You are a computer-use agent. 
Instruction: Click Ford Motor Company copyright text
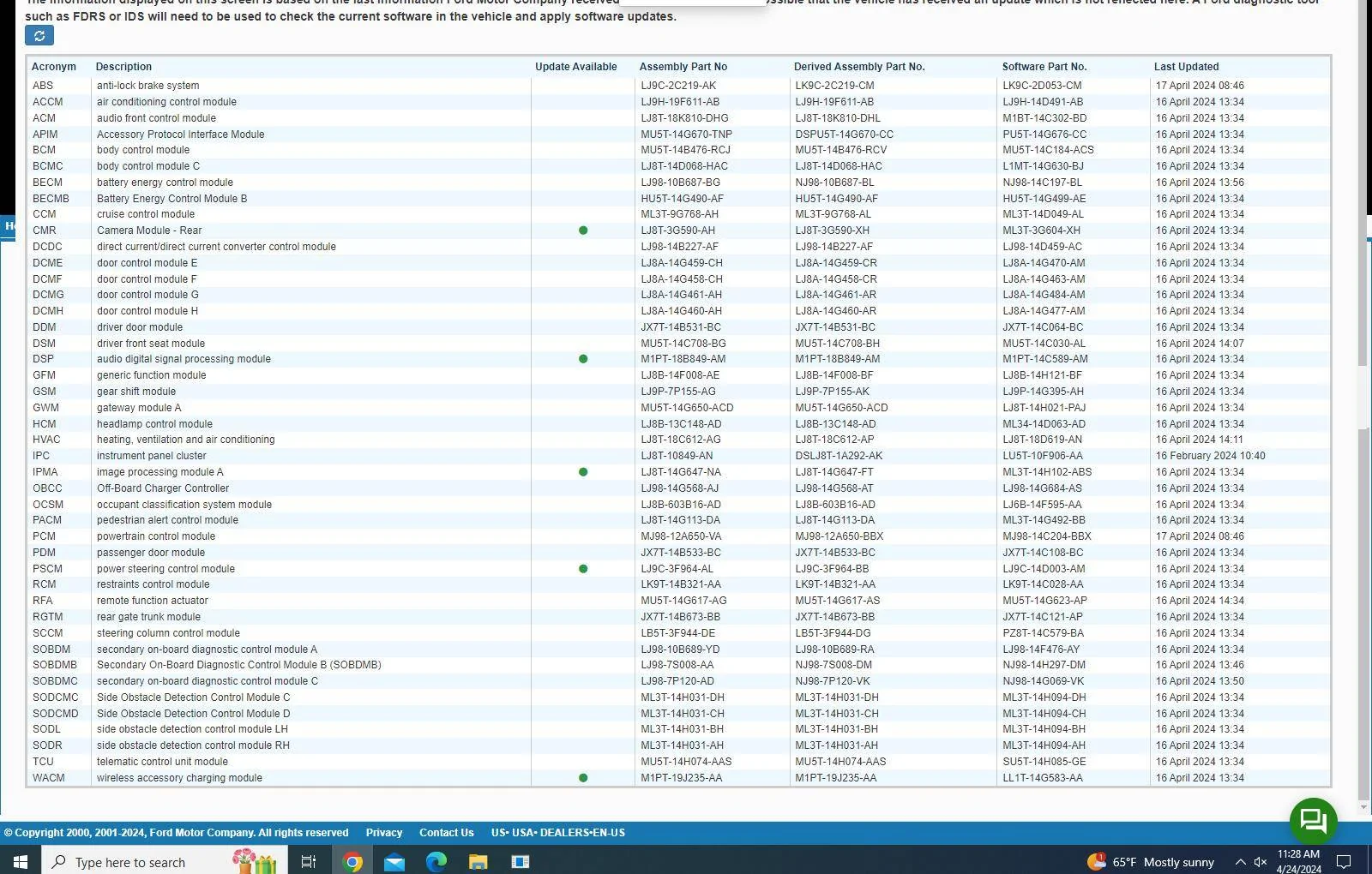coord(176,833)
